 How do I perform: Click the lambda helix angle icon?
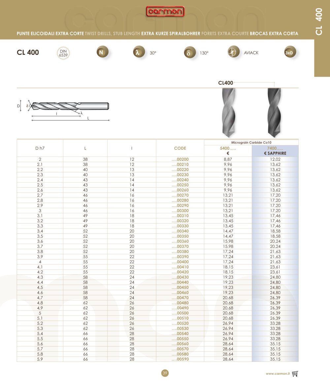tap(139, 52)
